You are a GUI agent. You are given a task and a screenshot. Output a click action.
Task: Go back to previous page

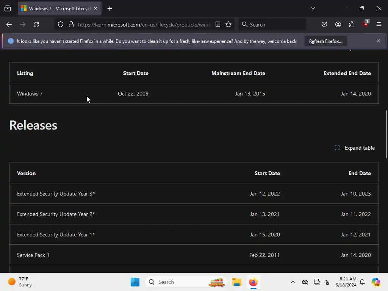[9, 25]
